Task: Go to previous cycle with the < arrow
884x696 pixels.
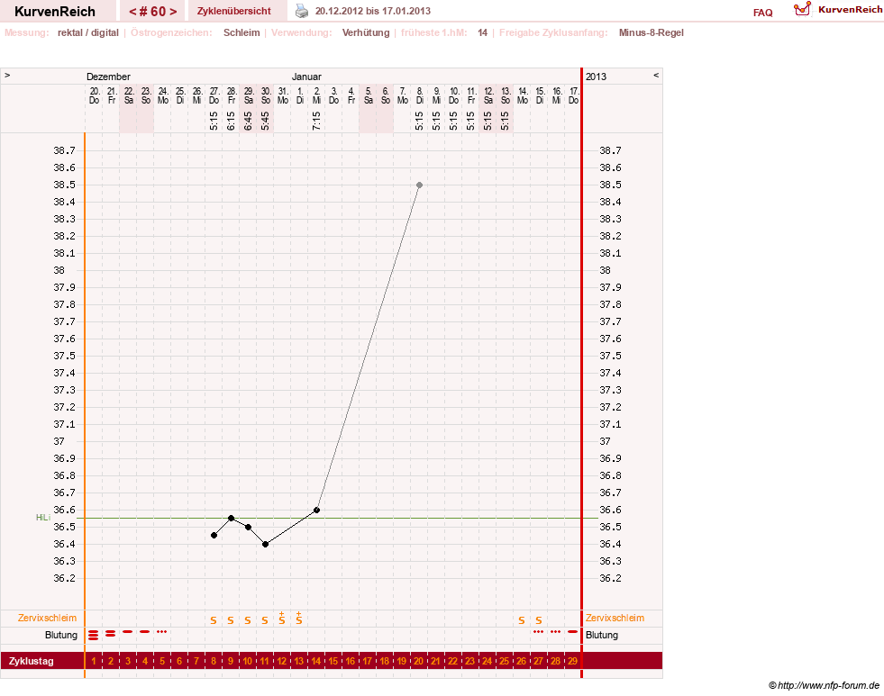Action: tap(132, 12)
